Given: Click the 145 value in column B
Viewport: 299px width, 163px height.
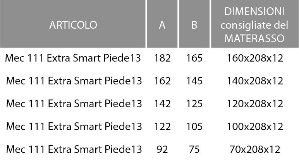Looking at the screenshot, I should (194, 81).
